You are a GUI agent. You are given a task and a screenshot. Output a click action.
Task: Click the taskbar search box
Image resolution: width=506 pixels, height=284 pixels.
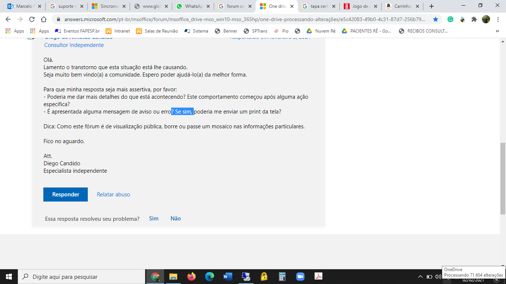81,277
